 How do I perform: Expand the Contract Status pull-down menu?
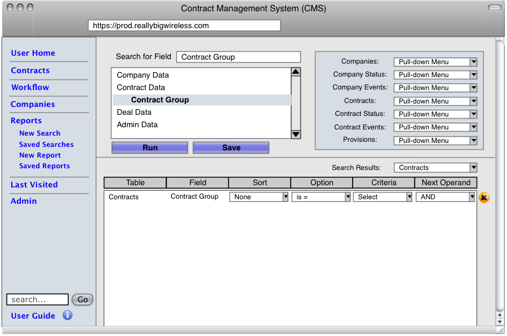tap(435, 114)
